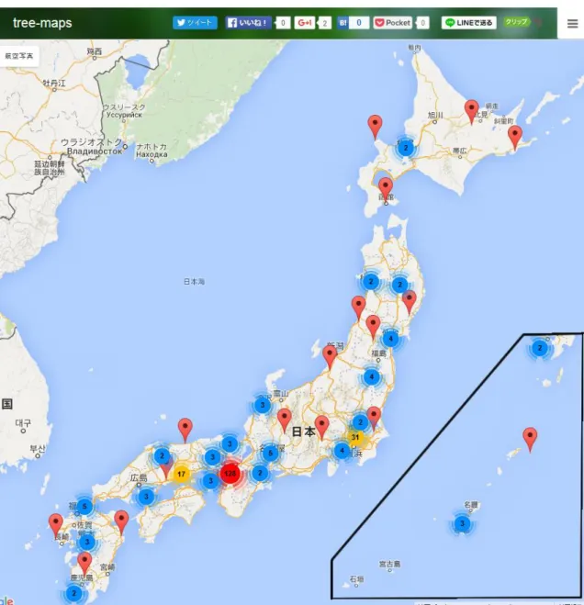584x605 pixels.
Task: Select the red pin above 鹿児島
Action: point(84,563)
